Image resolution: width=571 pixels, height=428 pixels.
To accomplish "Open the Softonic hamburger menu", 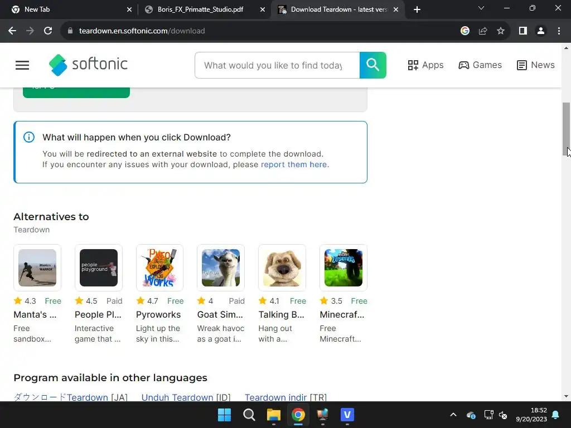I will (x=22, y=65).
